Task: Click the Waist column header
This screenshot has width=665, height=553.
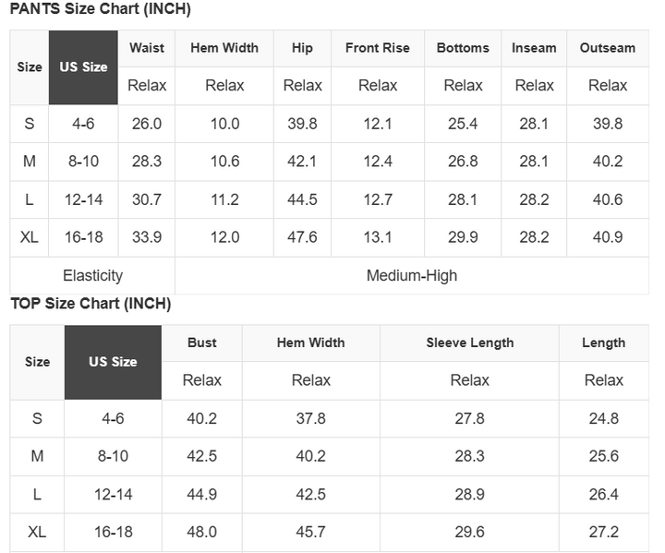Action: [147, 48]
